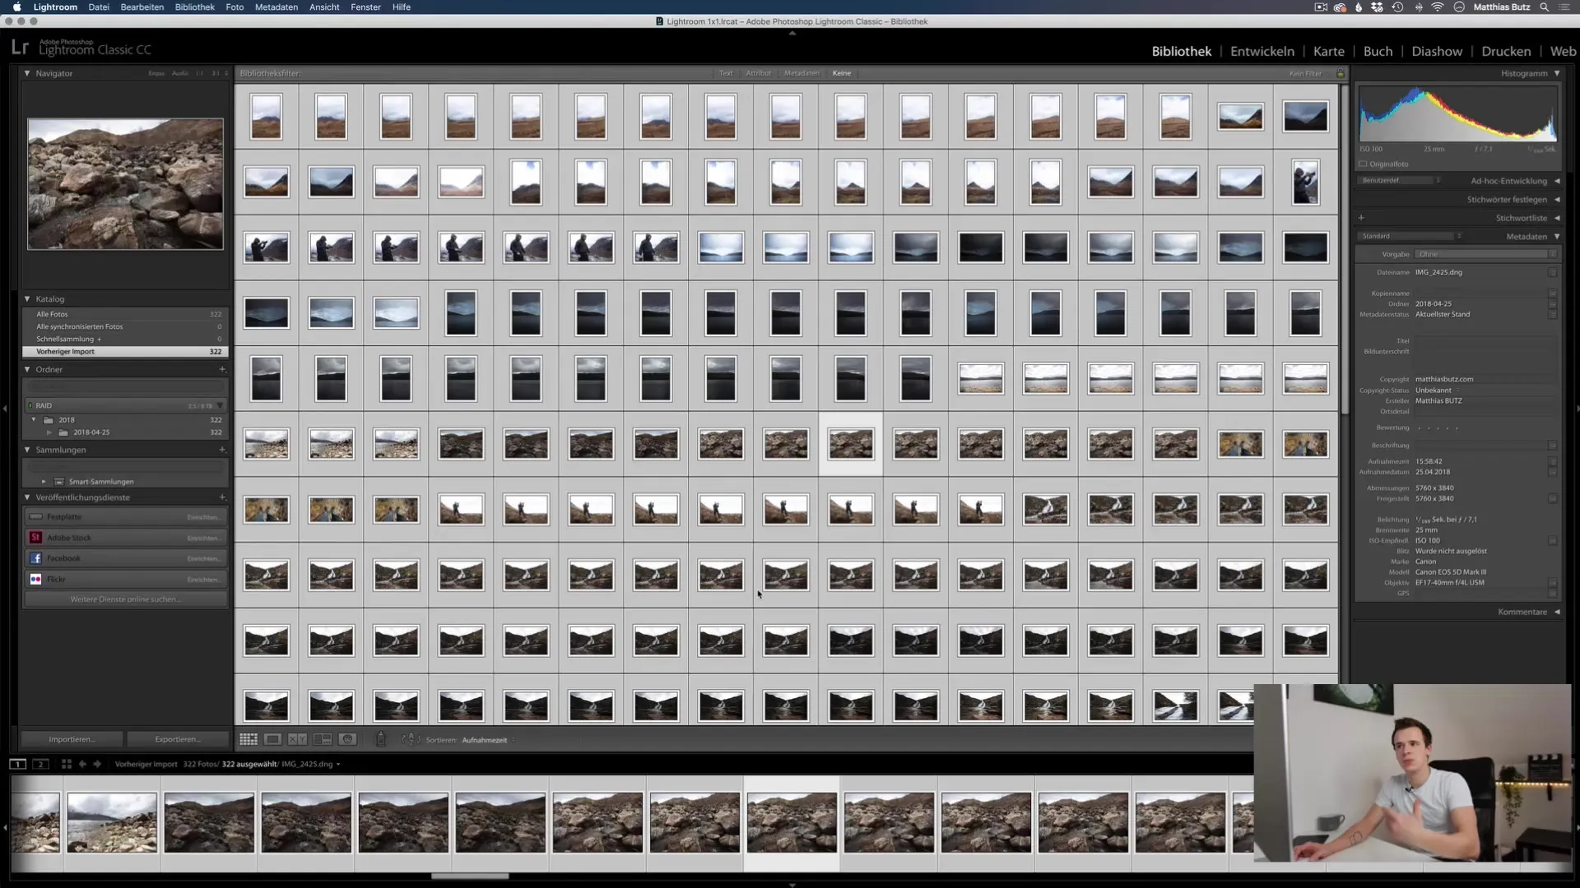1580x888 pixels.
Task: Click the Flickr service icon
Action: 35,579
